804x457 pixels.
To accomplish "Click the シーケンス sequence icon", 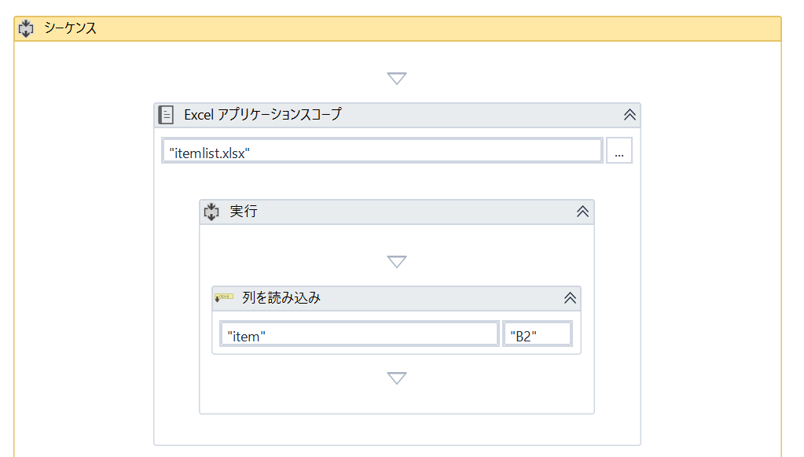I will click(x=26, y=29).
